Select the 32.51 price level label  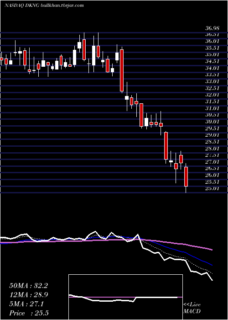coord(212,88)
